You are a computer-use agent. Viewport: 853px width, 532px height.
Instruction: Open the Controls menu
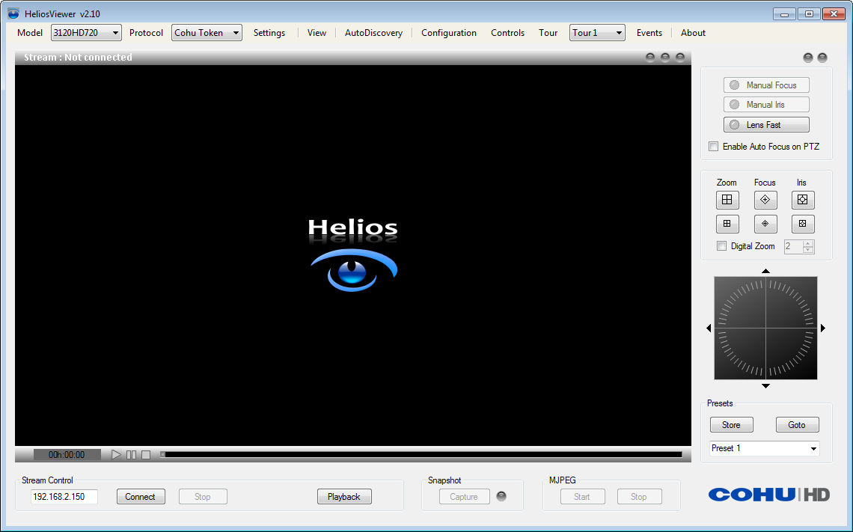(x=507, y=33)
